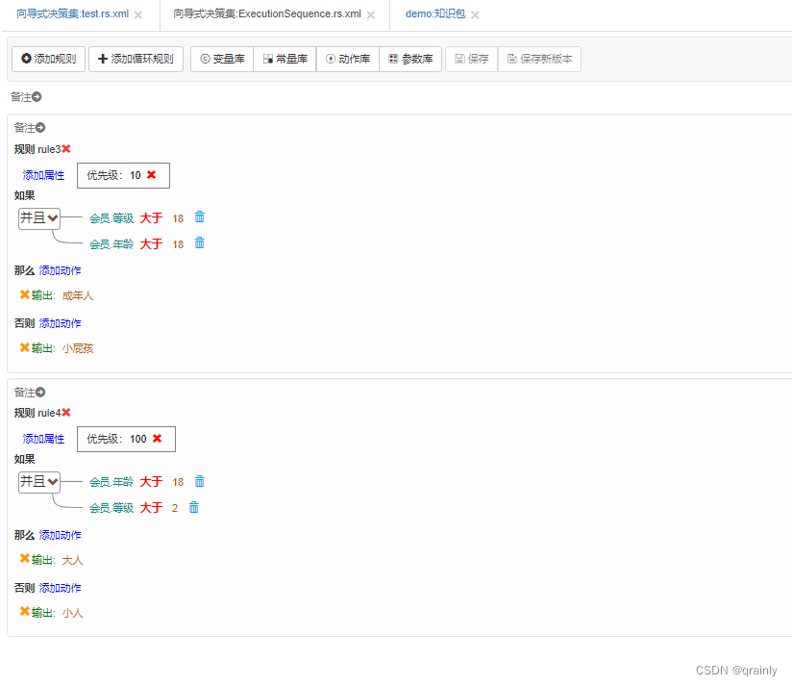Expand the 备注 arrow above rule3

[x=40, y=128]
